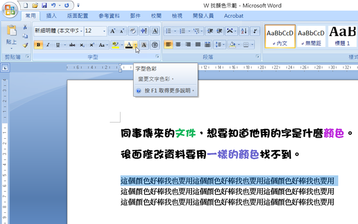The image size is (358, 224).
Task: Toggle Underline formatting
Action: click(58, 45)
